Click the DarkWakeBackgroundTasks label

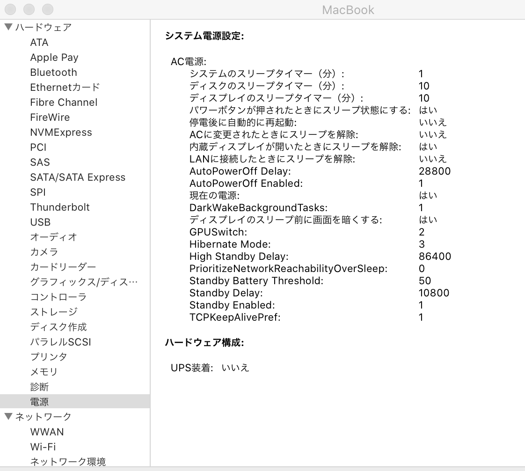point(258,208)
